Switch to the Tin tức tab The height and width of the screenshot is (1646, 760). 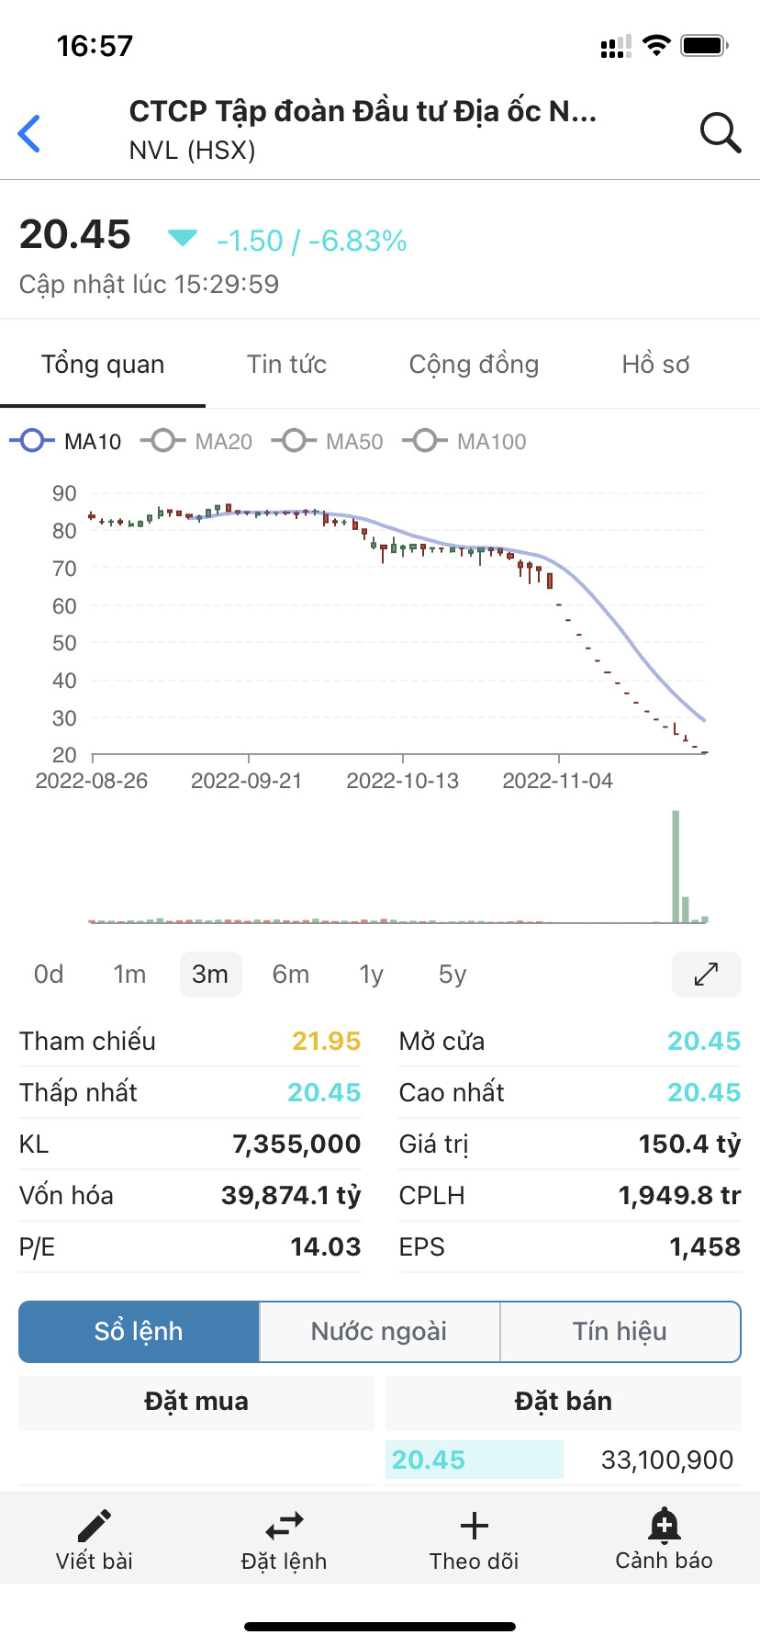pyautogui.click(x=286, y=365)
